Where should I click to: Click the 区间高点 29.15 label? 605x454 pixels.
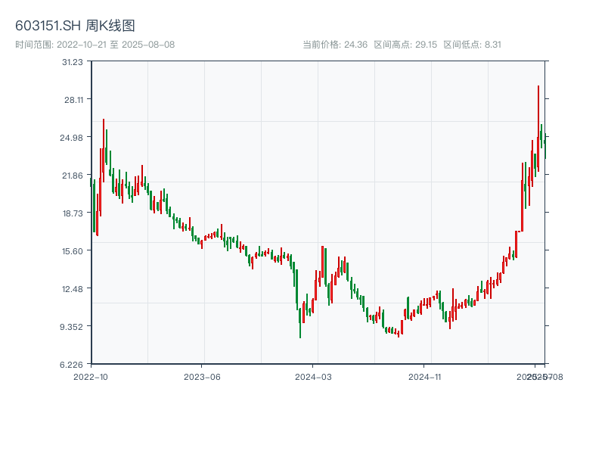click(405, 45)
